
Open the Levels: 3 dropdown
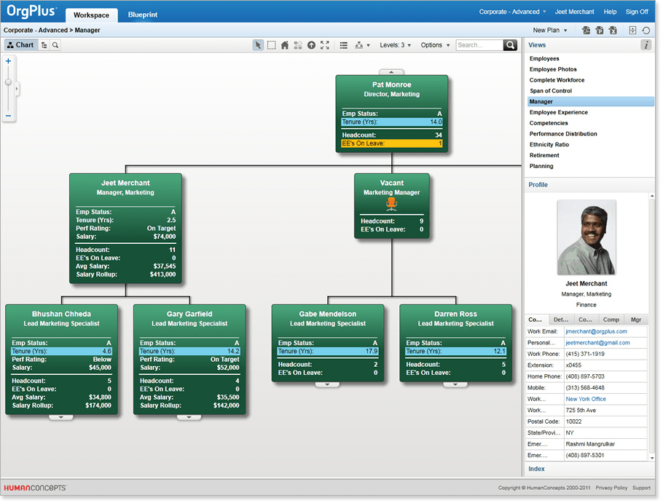[x=395, y=45]
